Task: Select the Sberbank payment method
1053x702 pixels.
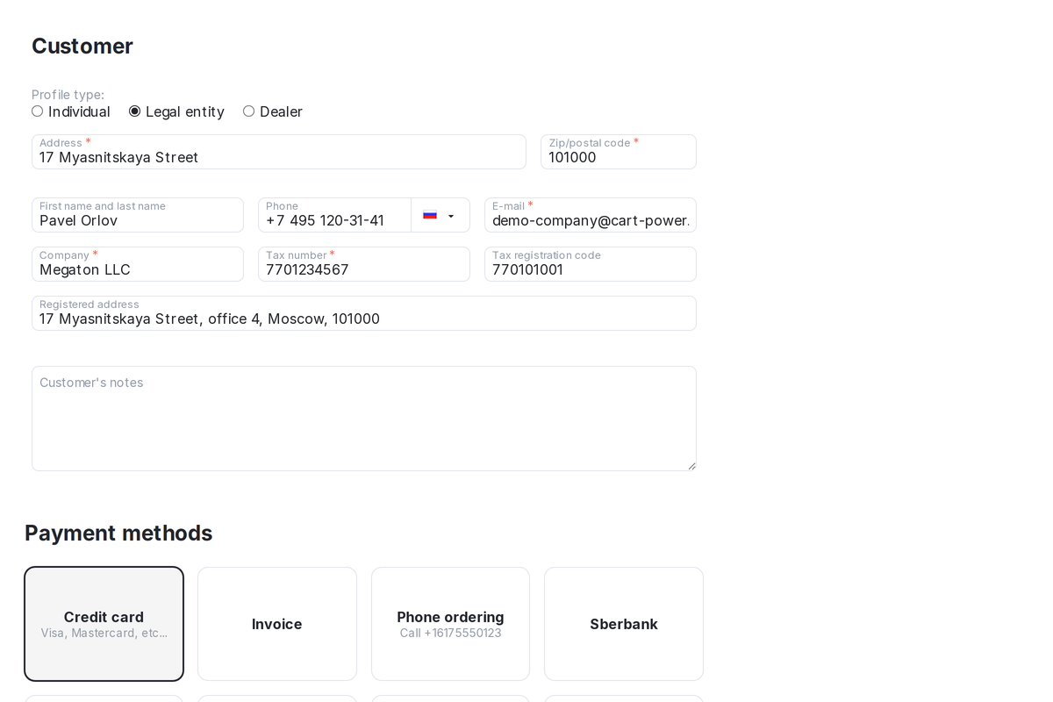Action: coord(624,624)
